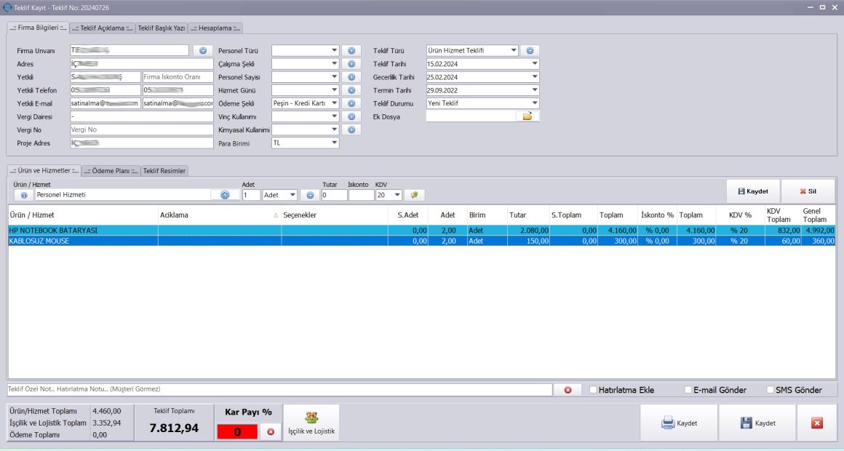844x451 pixels.
Task: Click the blue plus icon beside Personel Hizmeti field
Action: 225,194
